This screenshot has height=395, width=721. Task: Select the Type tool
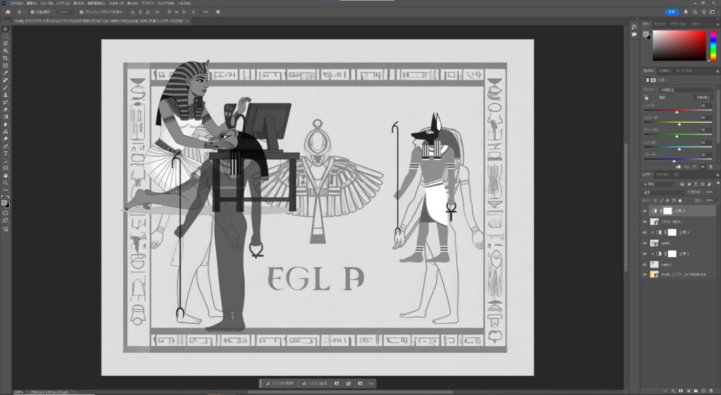click(x=6, y=153)
